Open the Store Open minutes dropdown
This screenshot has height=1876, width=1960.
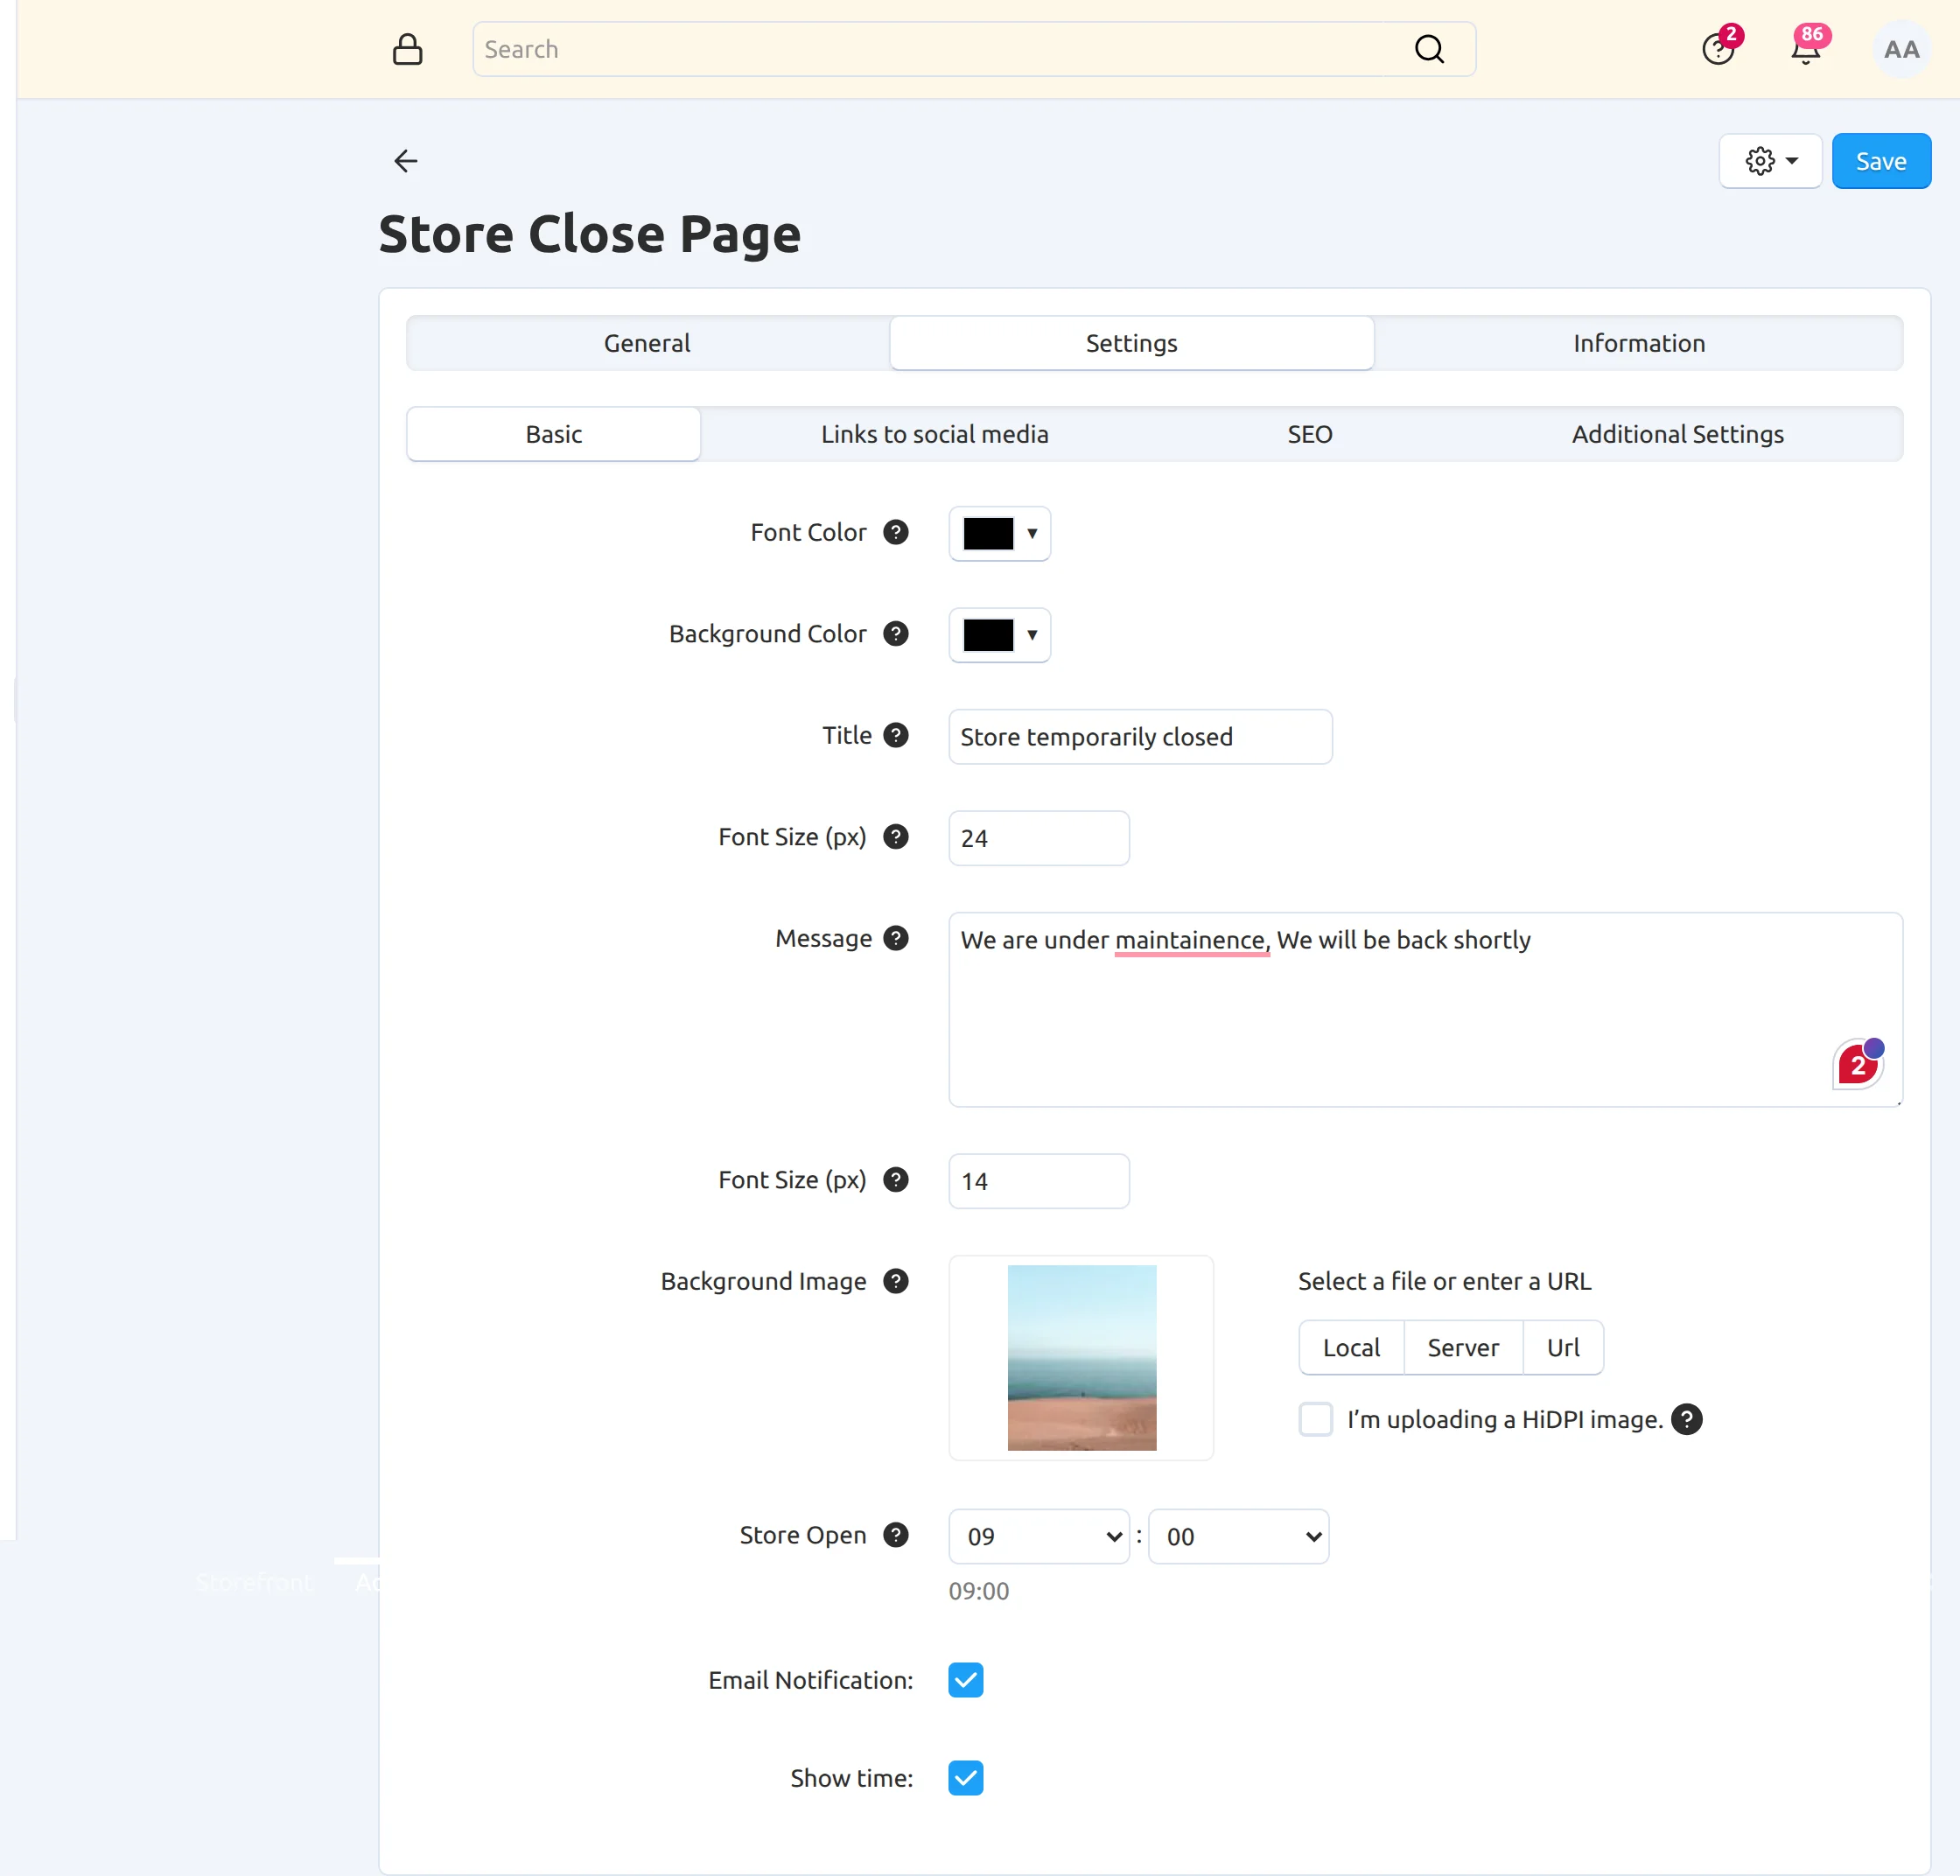pos(1239,1536)
